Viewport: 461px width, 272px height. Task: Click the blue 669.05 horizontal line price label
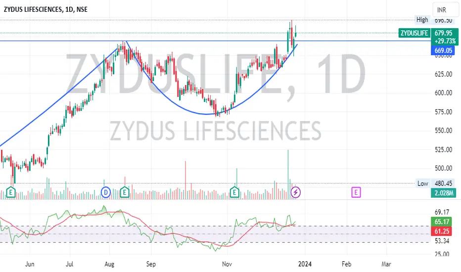443,50
